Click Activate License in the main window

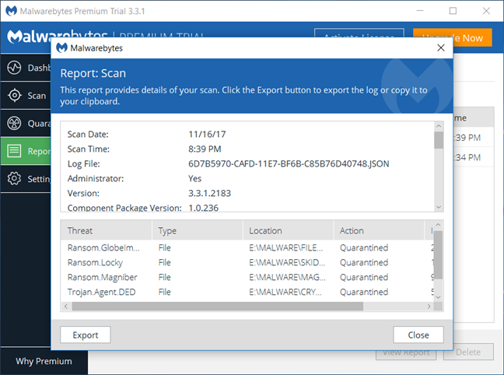coord(359,33)
